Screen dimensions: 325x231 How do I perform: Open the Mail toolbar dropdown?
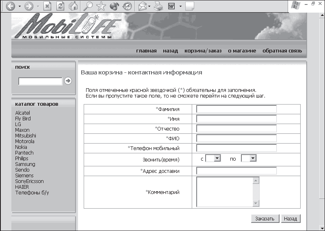[149, 7]
